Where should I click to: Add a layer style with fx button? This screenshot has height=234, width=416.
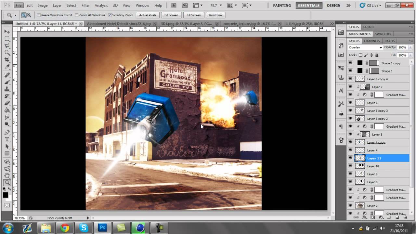pos(364,217)
